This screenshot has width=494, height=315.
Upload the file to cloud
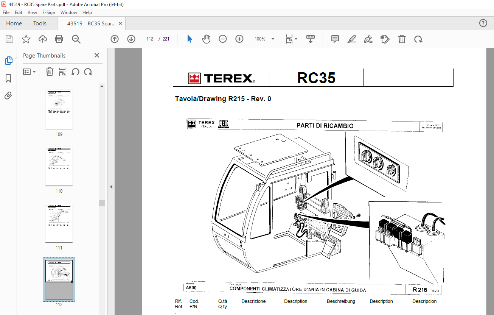[43, 39]
